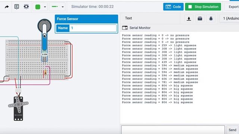Select the servo motor component
This screenshot has width=239, height=134.
point(18,108)
